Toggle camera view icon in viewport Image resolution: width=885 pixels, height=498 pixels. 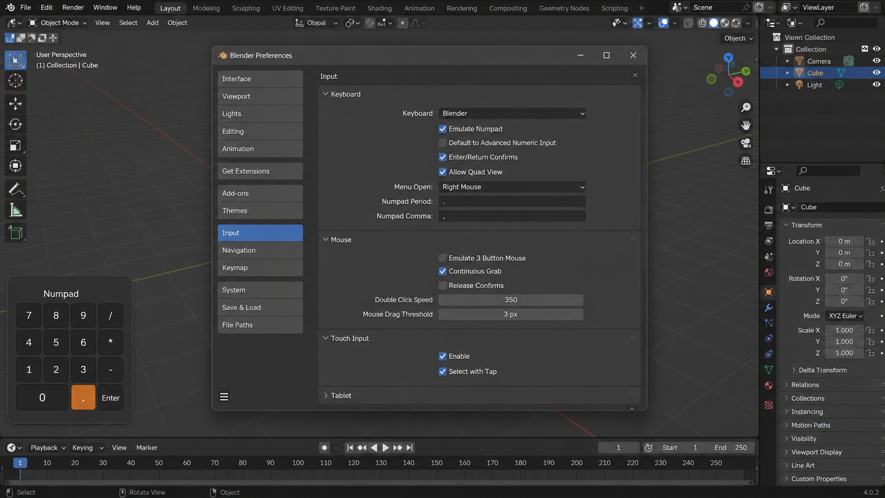(746, 143)
